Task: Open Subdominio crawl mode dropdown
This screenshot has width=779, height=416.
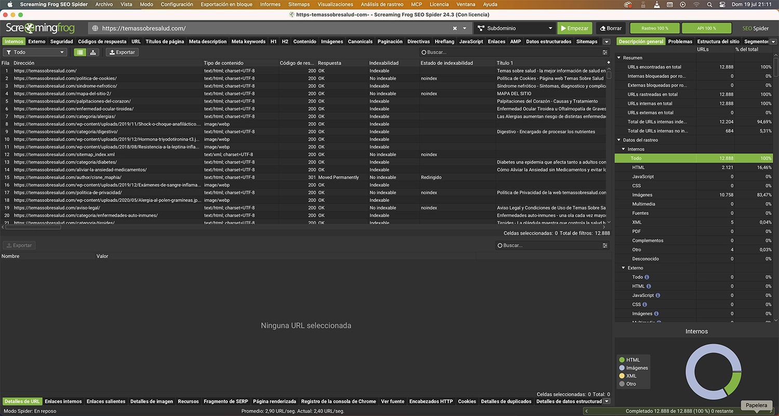Action: 515,28
